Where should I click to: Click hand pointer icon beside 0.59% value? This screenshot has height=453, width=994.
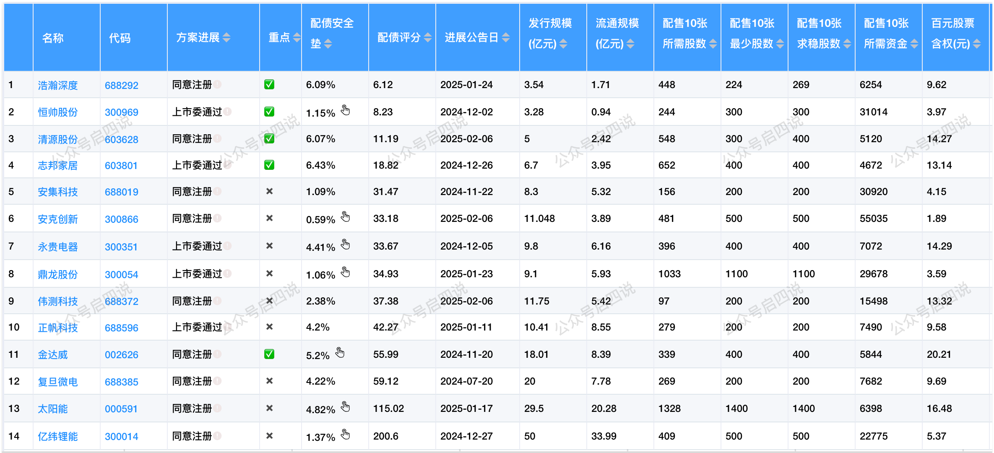click(x=345, y=217)
